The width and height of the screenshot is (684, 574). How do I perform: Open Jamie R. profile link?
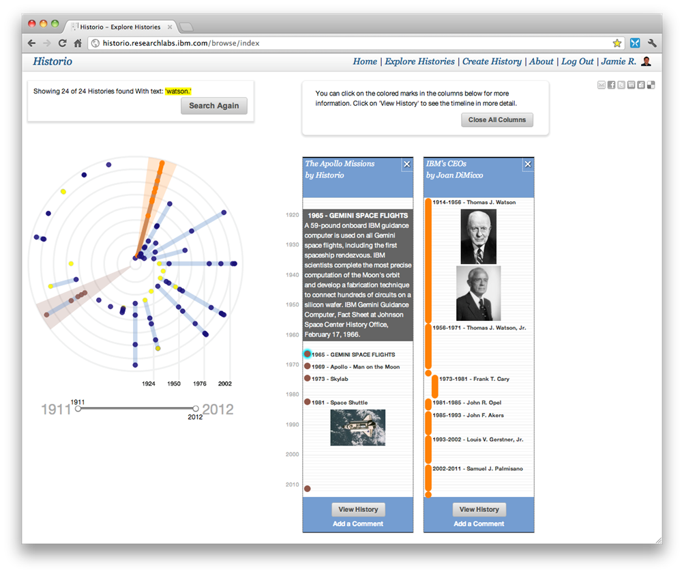pyautogui.click(x=619, y=61)
